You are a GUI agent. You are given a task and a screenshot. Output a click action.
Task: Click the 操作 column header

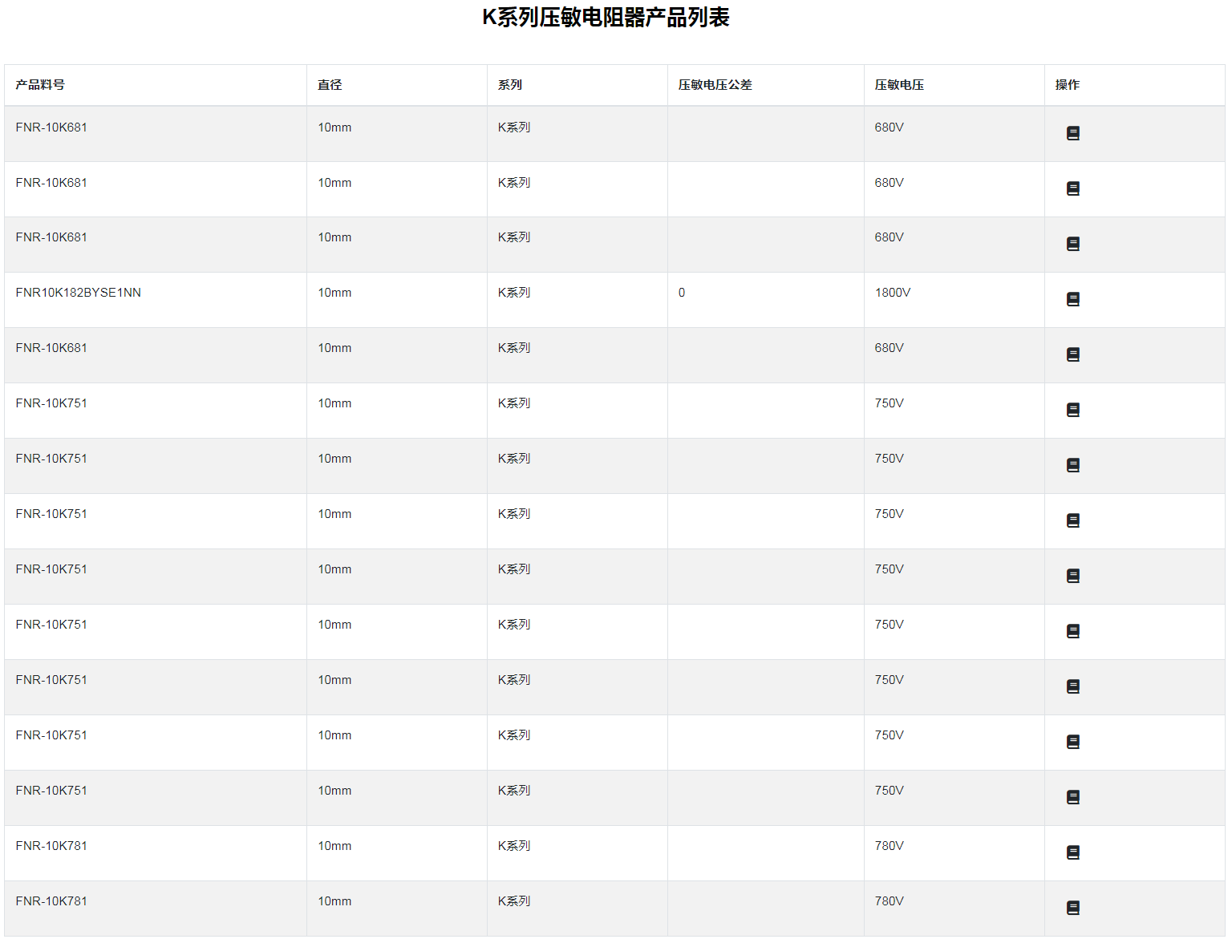(x=1067, y=85)
